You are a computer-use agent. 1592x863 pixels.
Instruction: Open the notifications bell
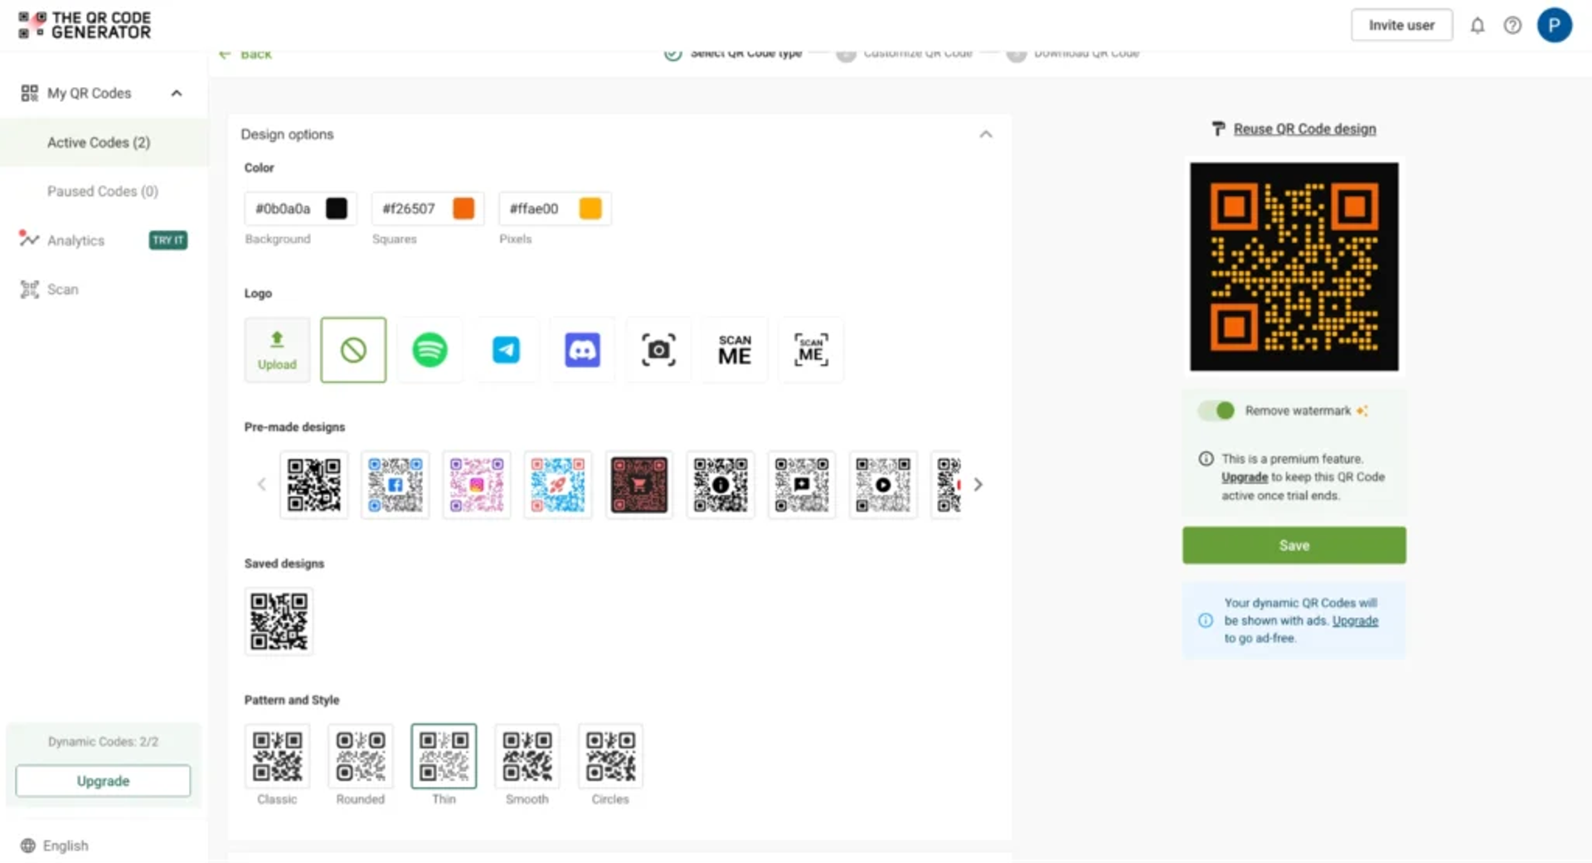pos(1478,26)
